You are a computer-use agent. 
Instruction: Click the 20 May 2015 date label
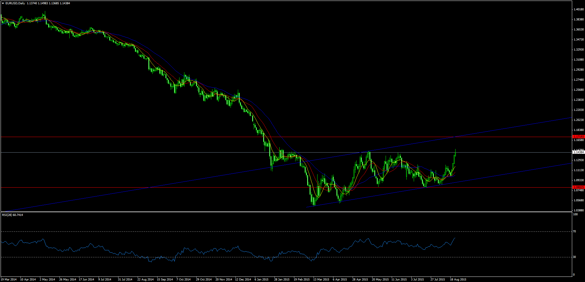click(x=380, y=280)
